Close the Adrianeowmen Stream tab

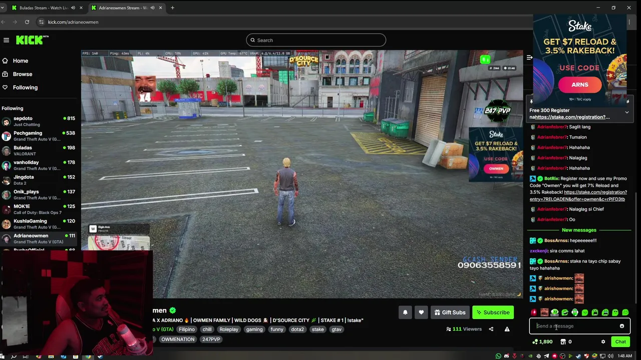tap(160, 8)
